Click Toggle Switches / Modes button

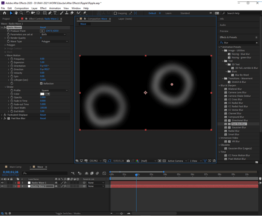tap(68, 213)
